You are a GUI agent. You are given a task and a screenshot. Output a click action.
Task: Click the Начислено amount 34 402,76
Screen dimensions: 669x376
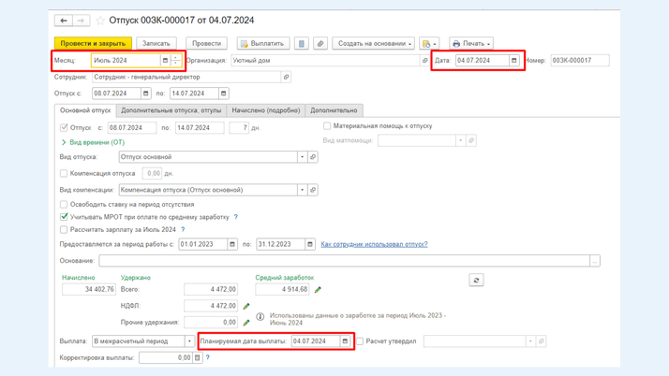(89, 290)
